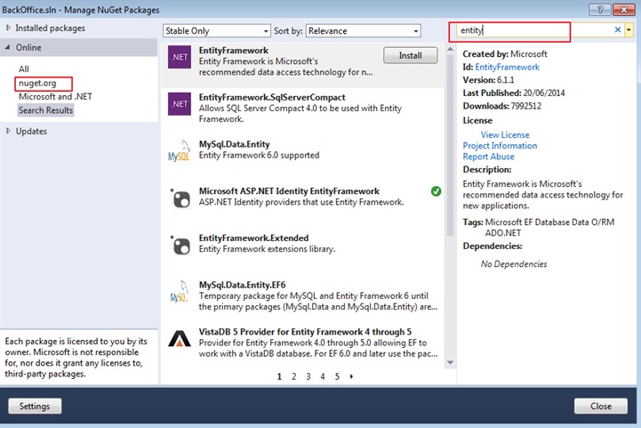
Task: Select the EntityFramework.SqlServerCompact package title
Action: pyautogui.click(x=272, y=97)
